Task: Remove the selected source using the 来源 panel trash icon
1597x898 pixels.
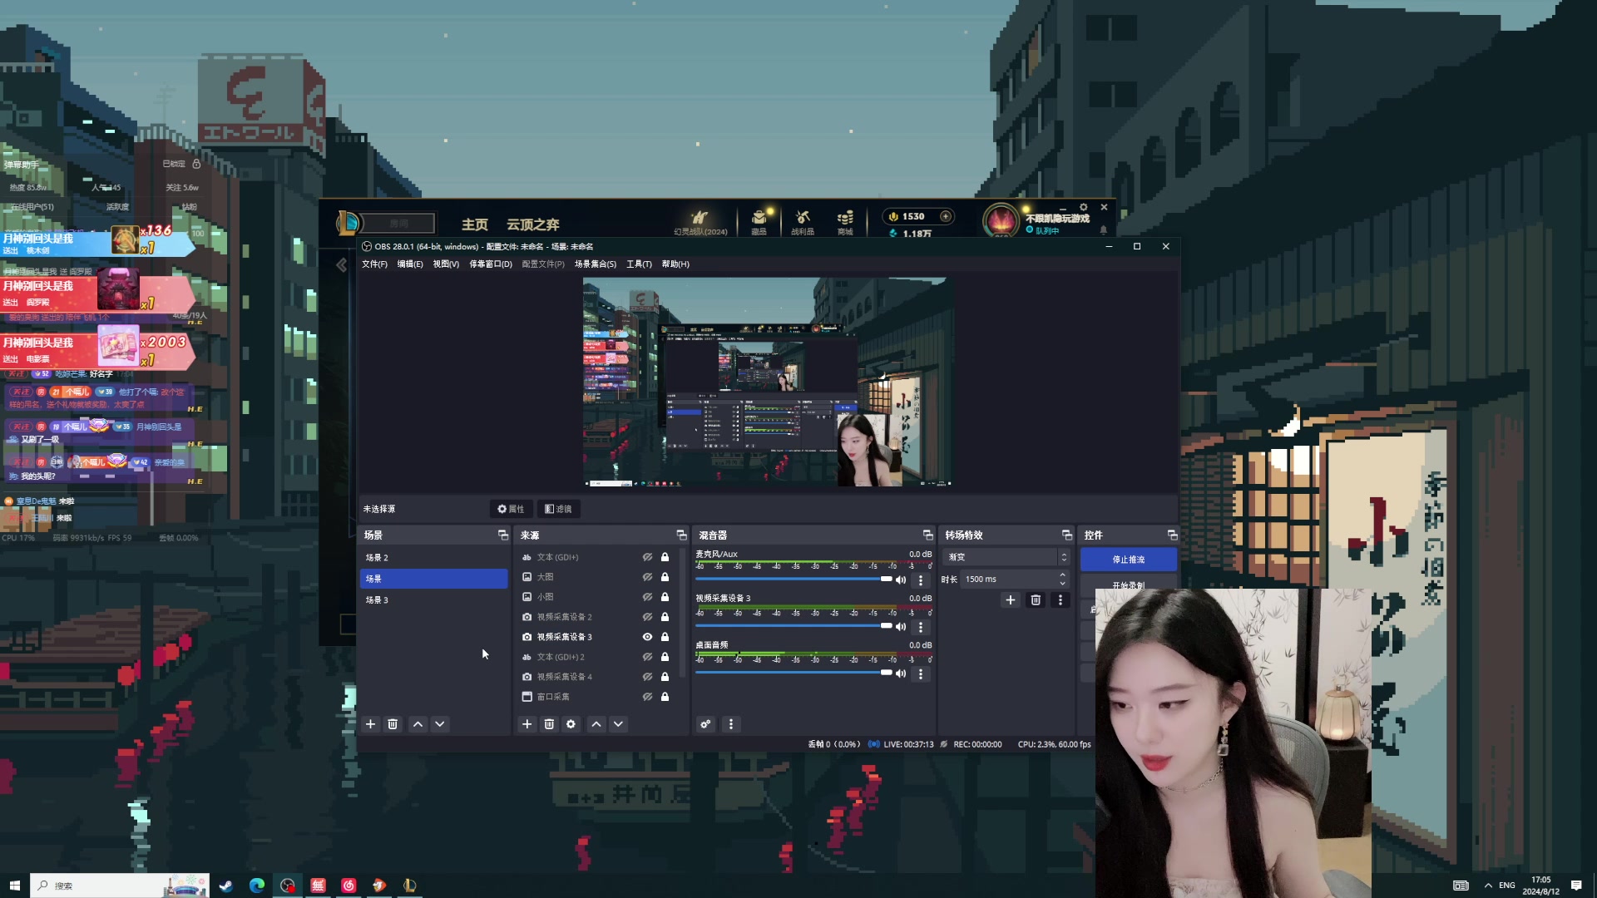Action: 549,724
